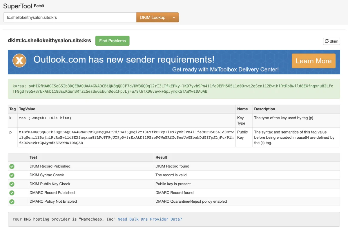Screen dimensions: 348x229
Task: Click the Test column header
Action: pos(91,157)
